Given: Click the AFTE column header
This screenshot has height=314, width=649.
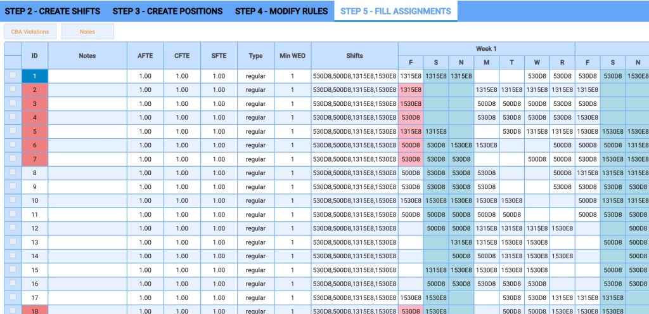Looking at the screenshot, I should [145, 56].
